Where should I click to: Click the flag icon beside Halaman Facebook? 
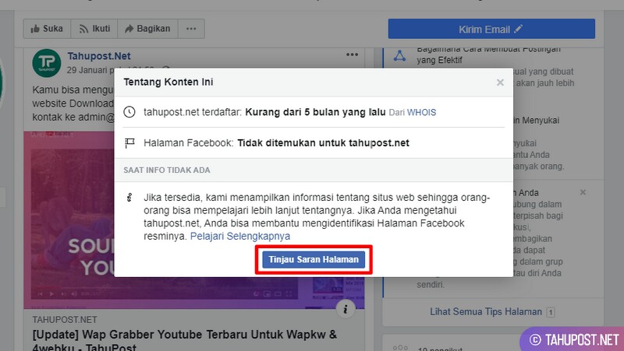tap(129, 143)
